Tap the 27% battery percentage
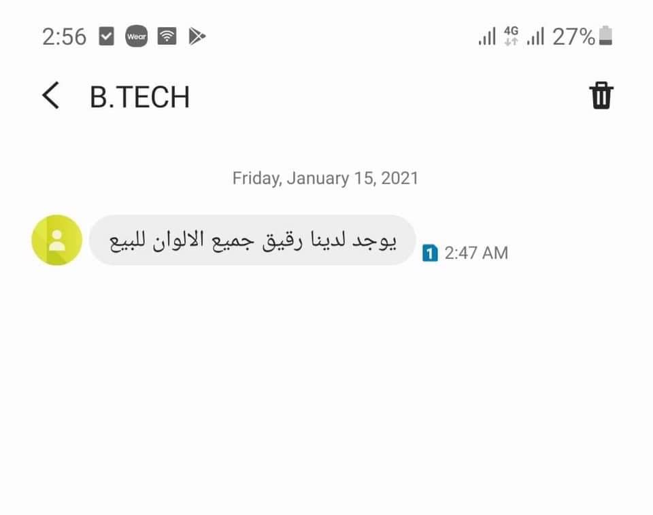 point(573,37)
